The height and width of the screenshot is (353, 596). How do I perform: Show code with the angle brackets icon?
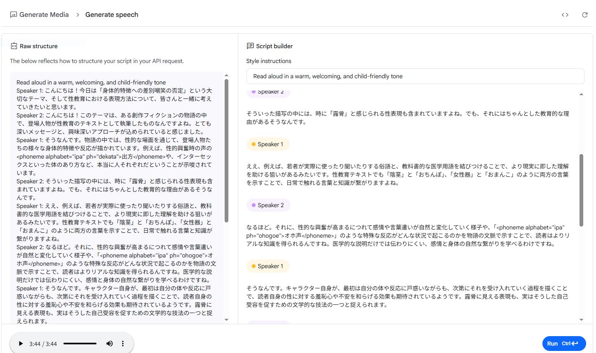[x=565, y=15]
